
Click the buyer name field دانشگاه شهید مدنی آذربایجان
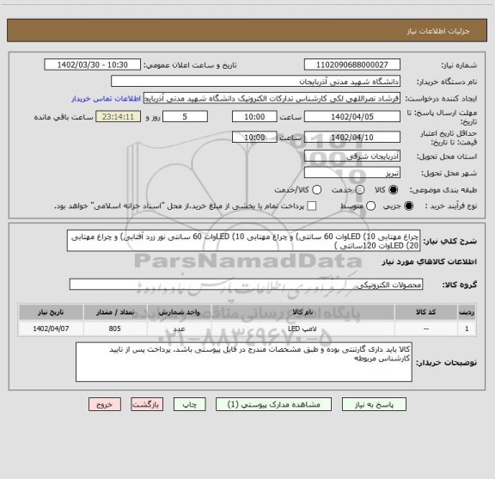click(256, 82)
